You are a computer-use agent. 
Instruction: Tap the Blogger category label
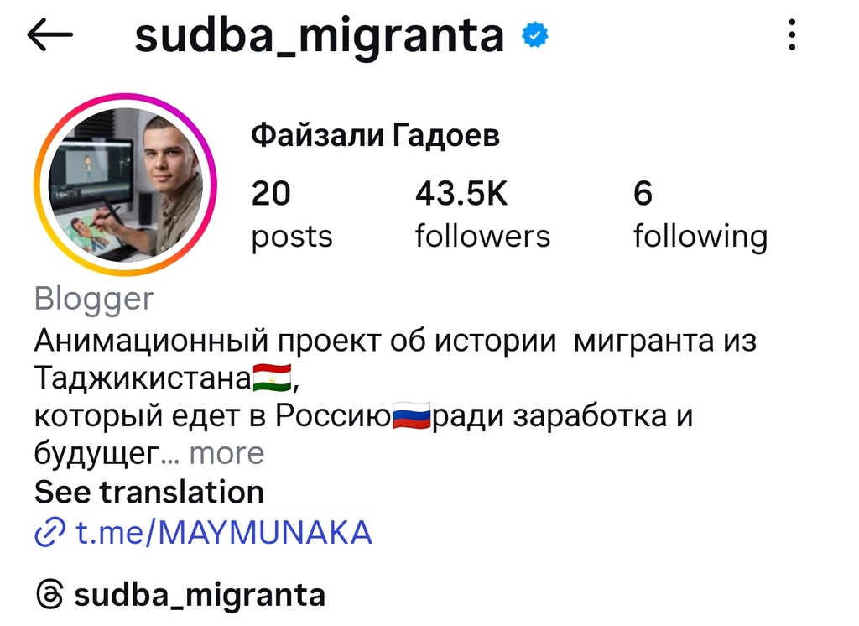(94, 299)
